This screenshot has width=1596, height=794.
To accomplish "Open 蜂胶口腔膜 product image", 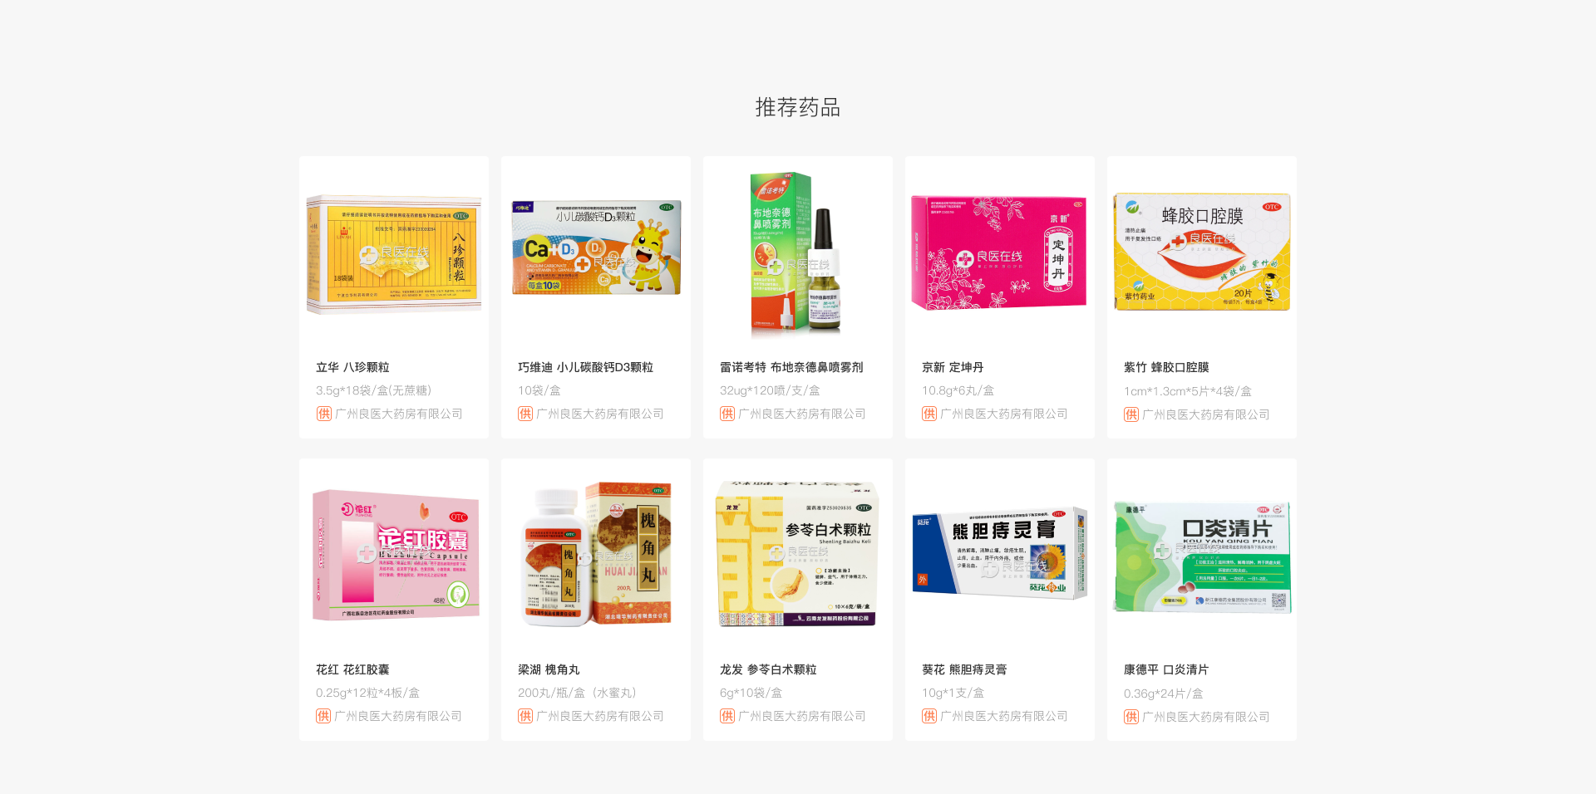I will tap(1202, 252).
